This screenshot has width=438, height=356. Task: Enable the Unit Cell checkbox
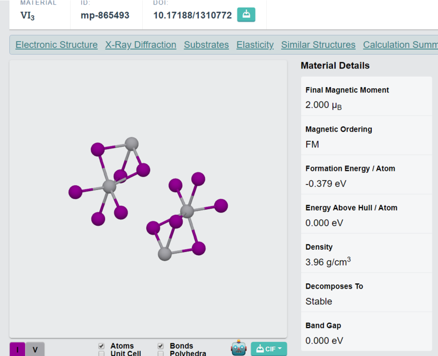coord(101,354)
